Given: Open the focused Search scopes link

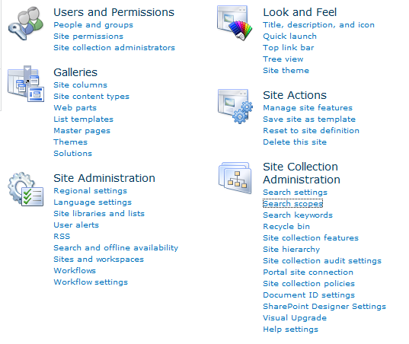Looking at the screenshot, I should coord(293,203).
